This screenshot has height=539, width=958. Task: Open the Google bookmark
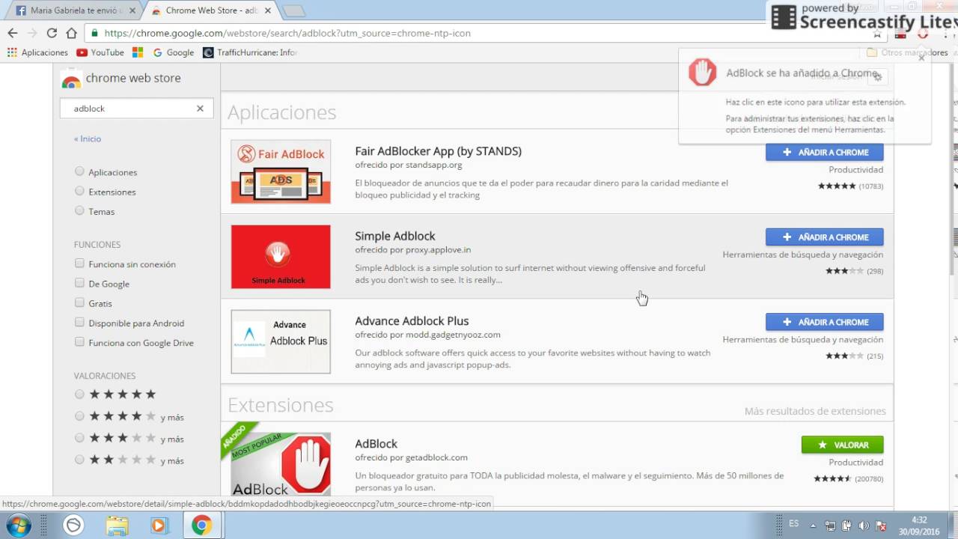pos(174,52)
